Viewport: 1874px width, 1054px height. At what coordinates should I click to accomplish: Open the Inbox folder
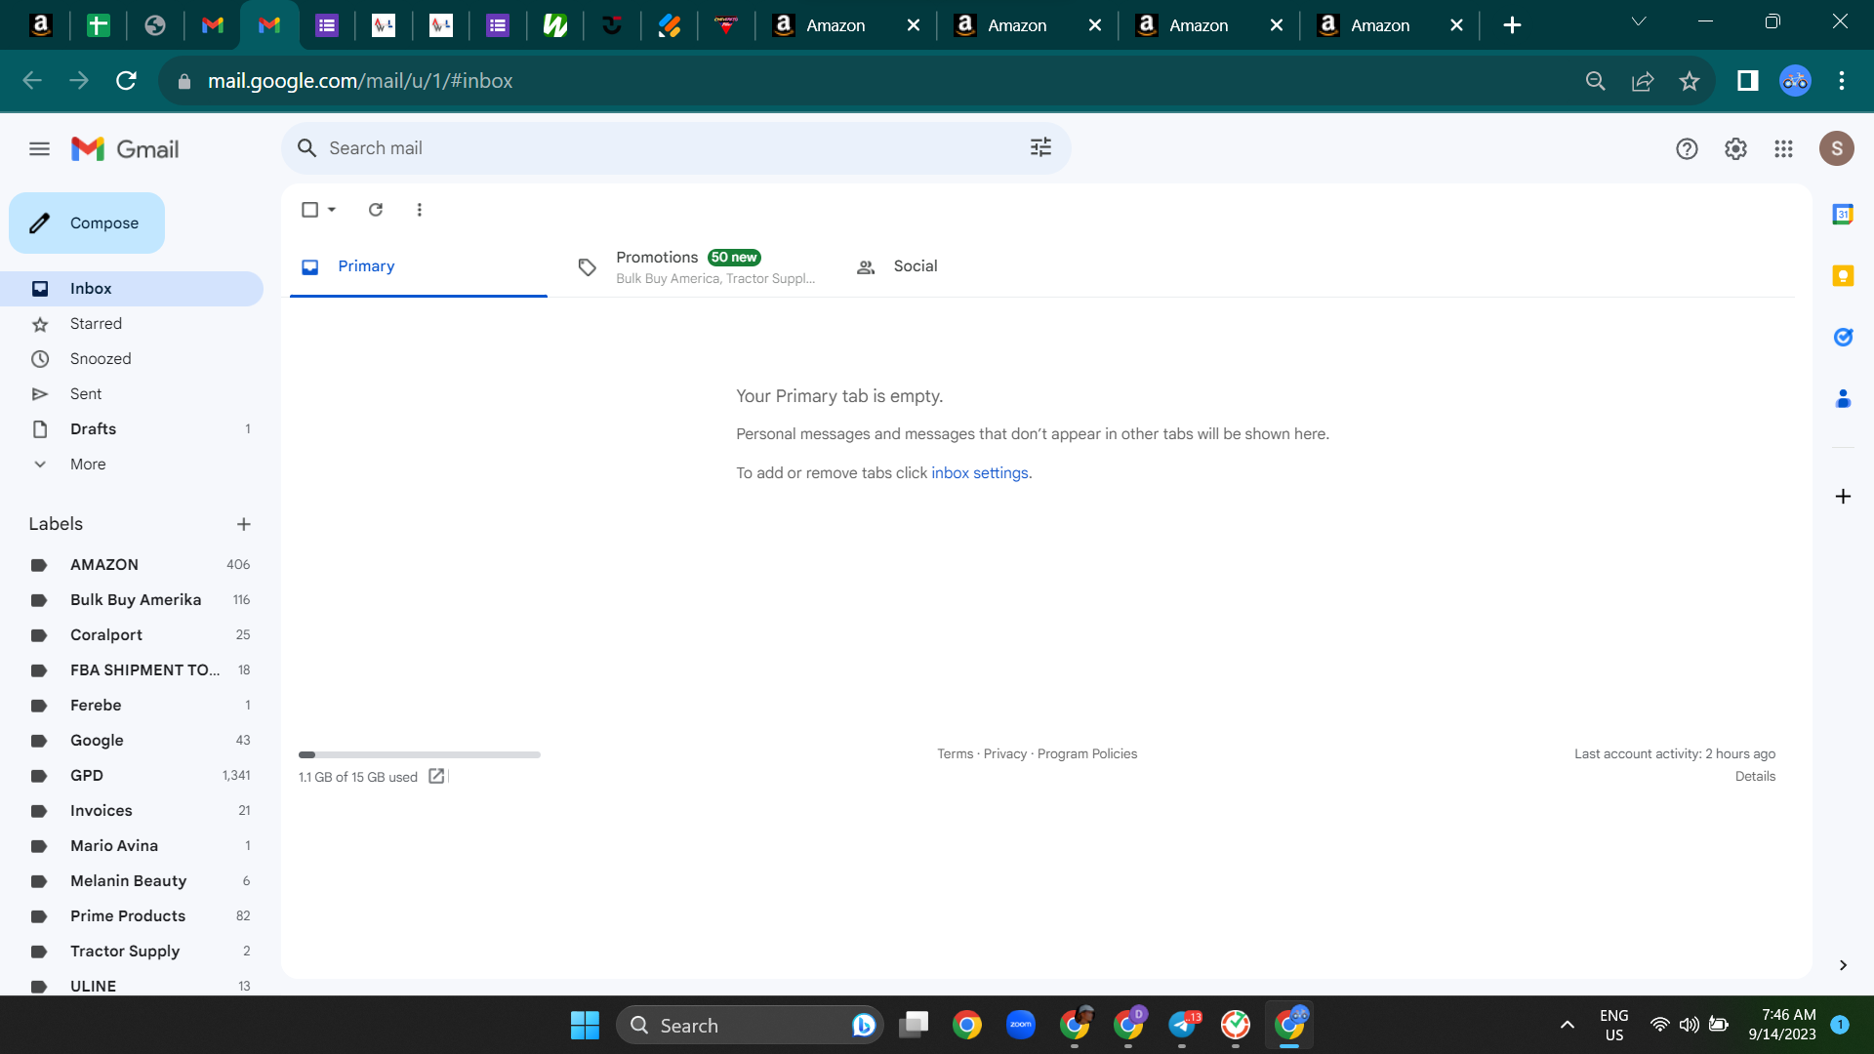[x=132, y=289]
